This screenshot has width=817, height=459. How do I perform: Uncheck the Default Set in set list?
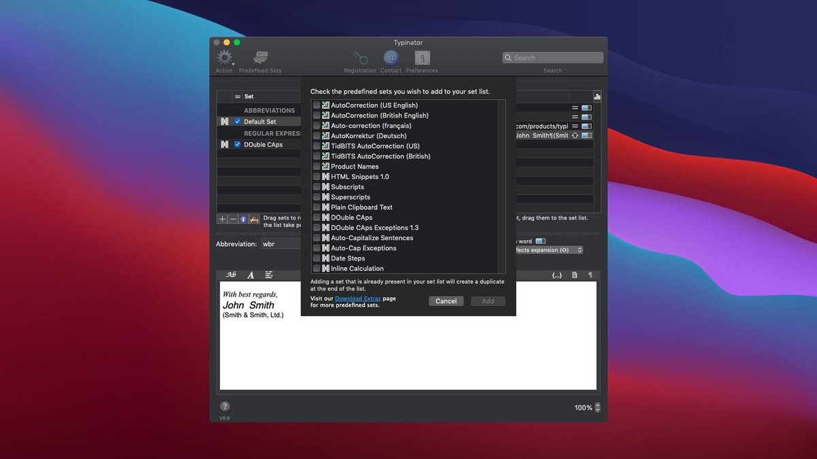237,122
